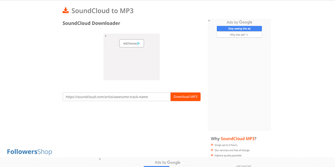Viewport: 335px width, 167px height.
Task: Click the AdChoices button
Action: 132,43
